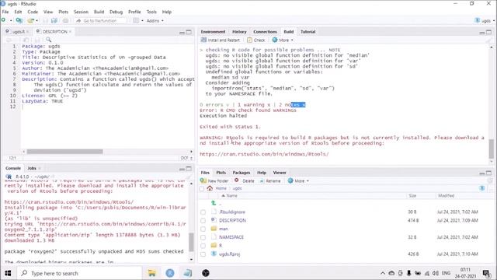Maximize the source editor pane
This screenshot has width=497, height=280.
189,32
